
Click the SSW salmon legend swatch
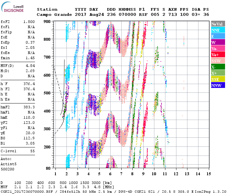pyautogui.click(x=218, y=61)
